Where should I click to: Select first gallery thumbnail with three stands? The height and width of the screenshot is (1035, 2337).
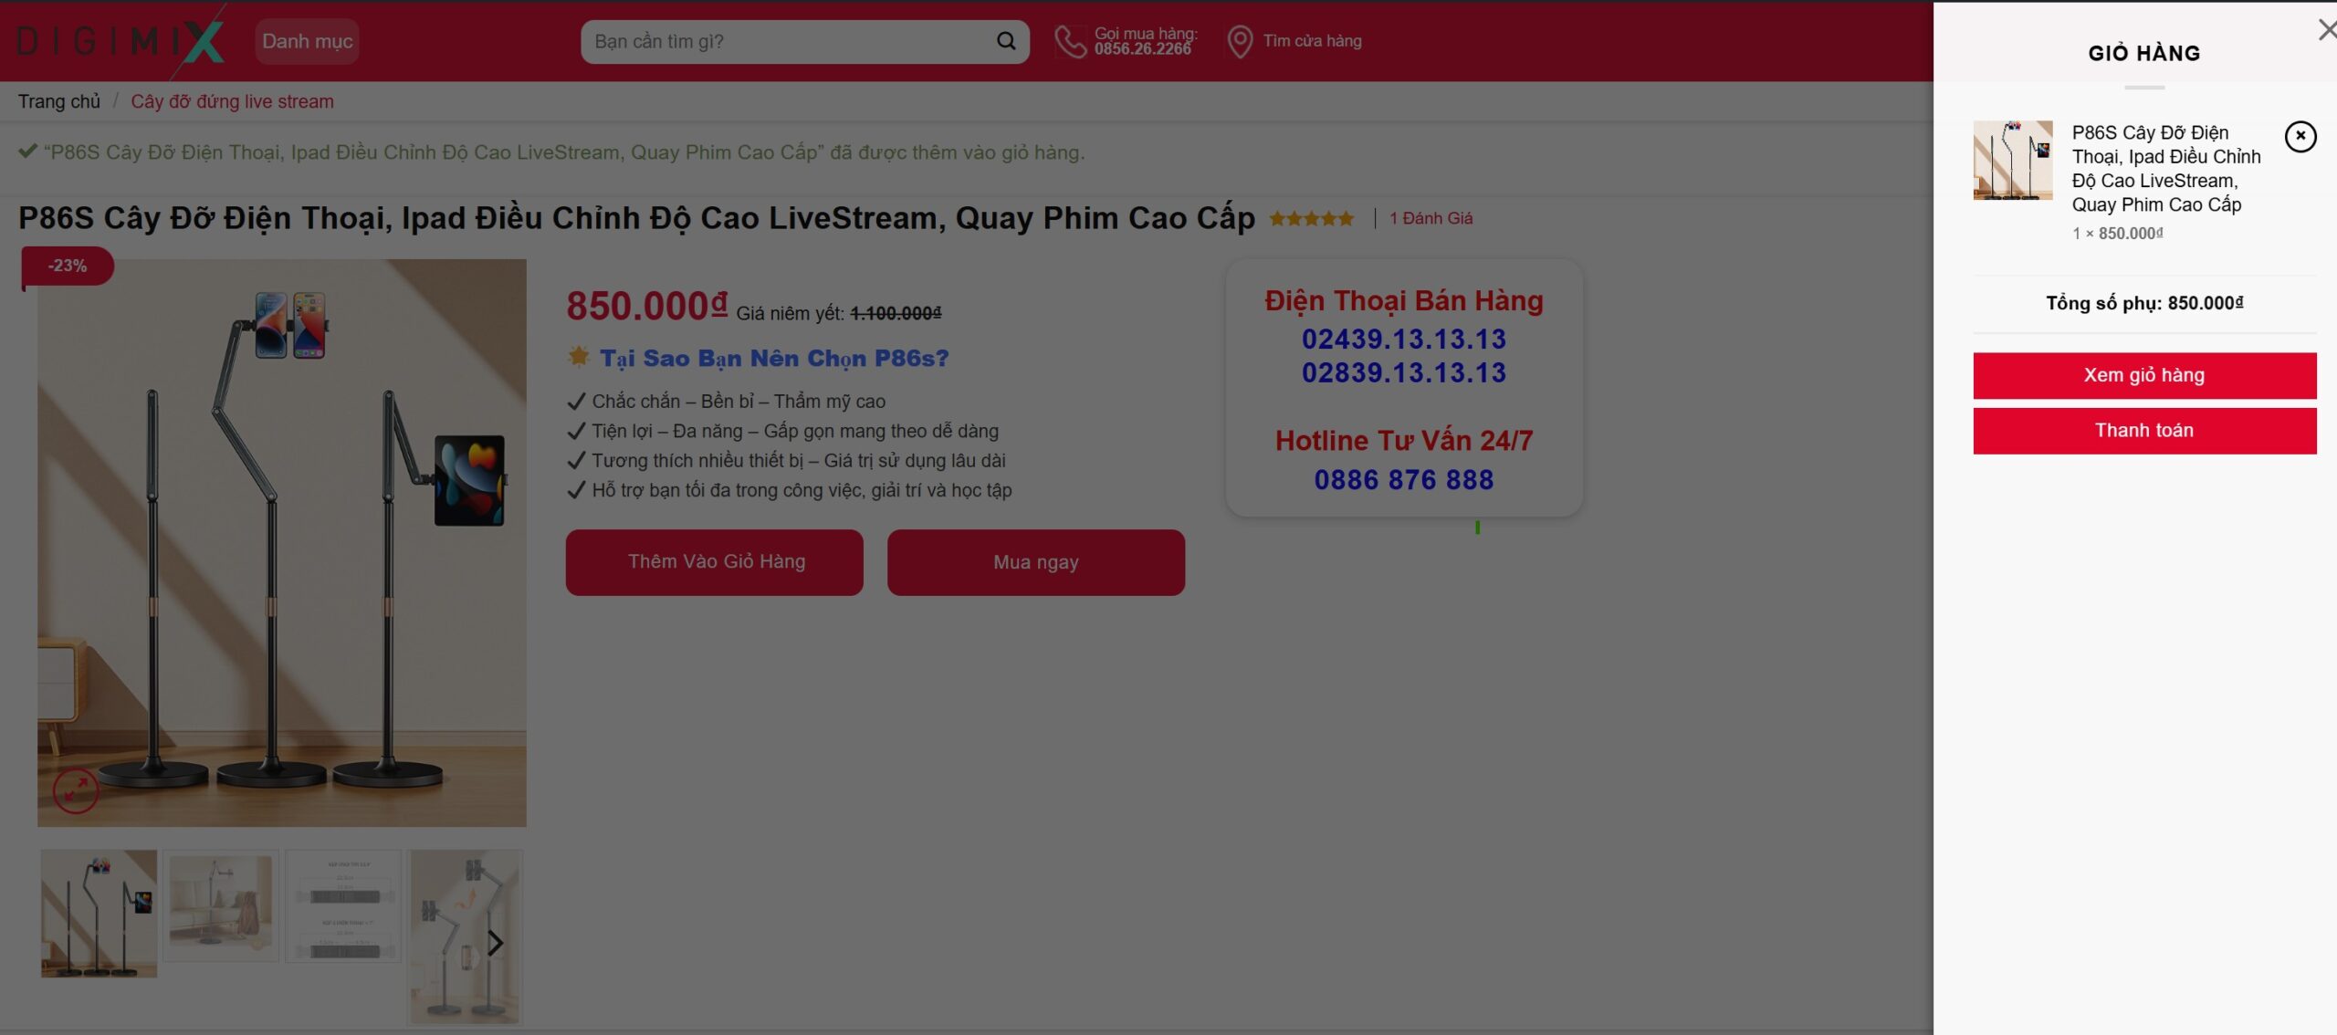coord(99,913)
